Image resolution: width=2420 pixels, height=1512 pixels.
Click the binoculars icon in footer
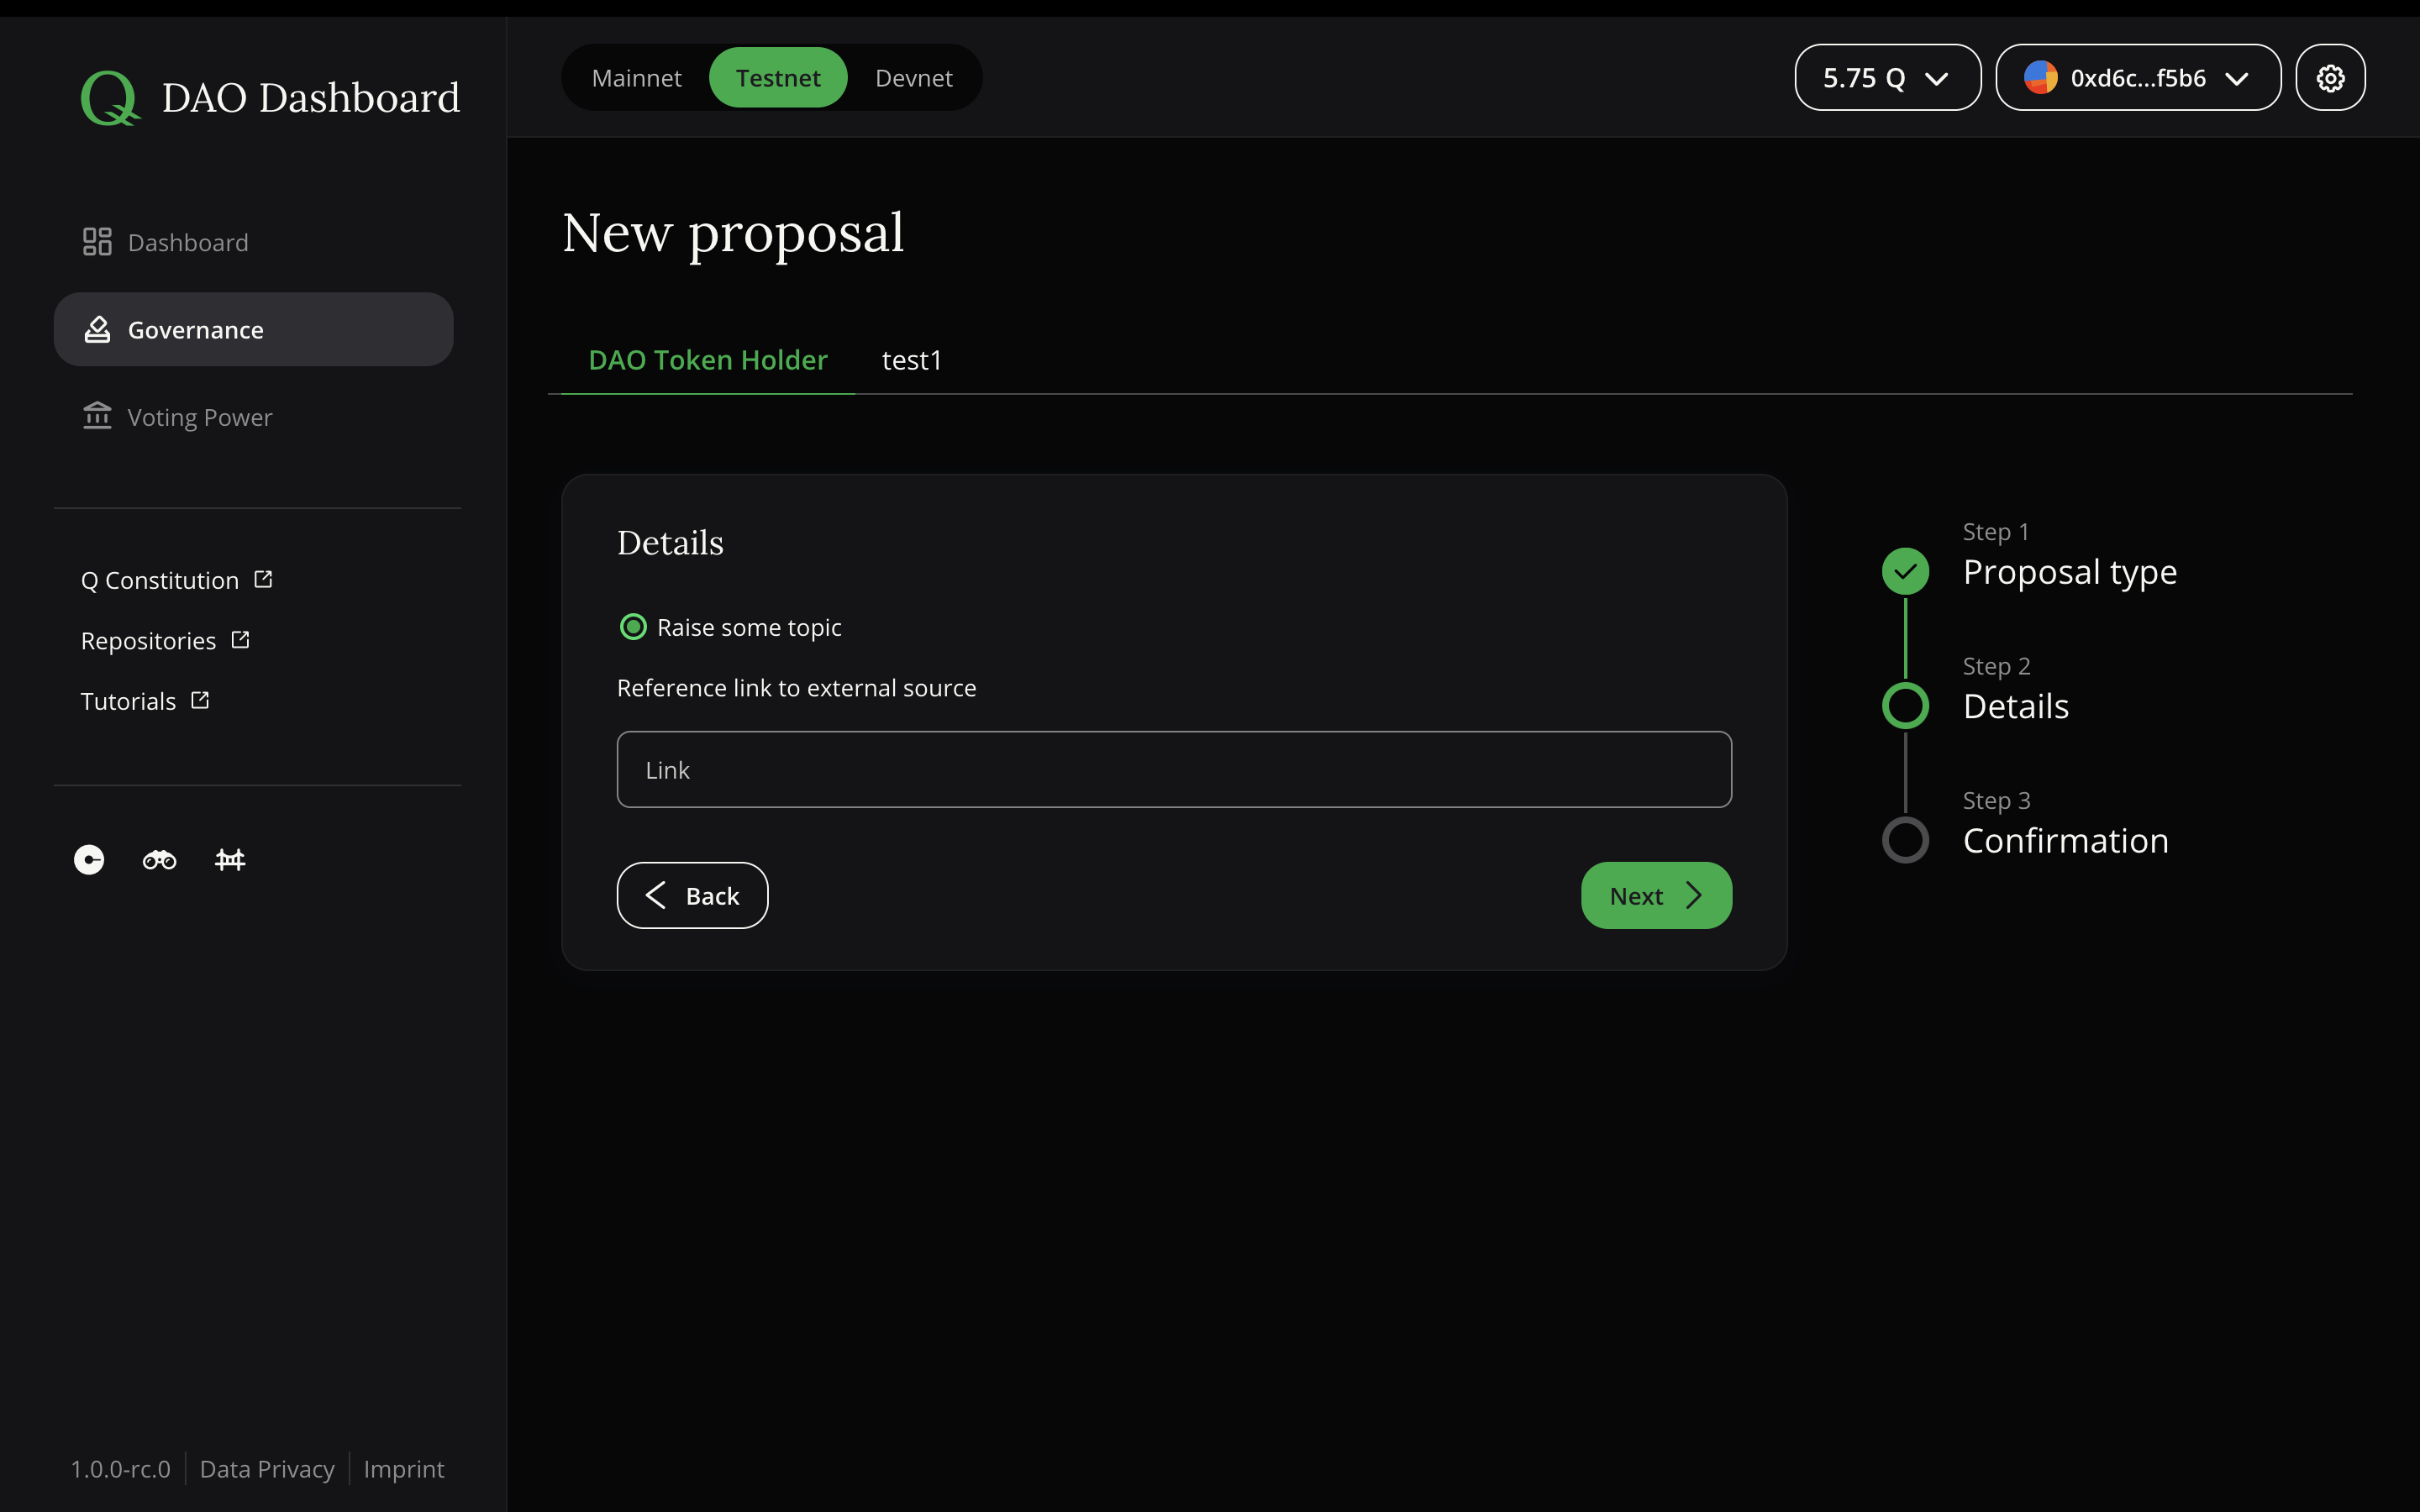click(x=159, y=858)
